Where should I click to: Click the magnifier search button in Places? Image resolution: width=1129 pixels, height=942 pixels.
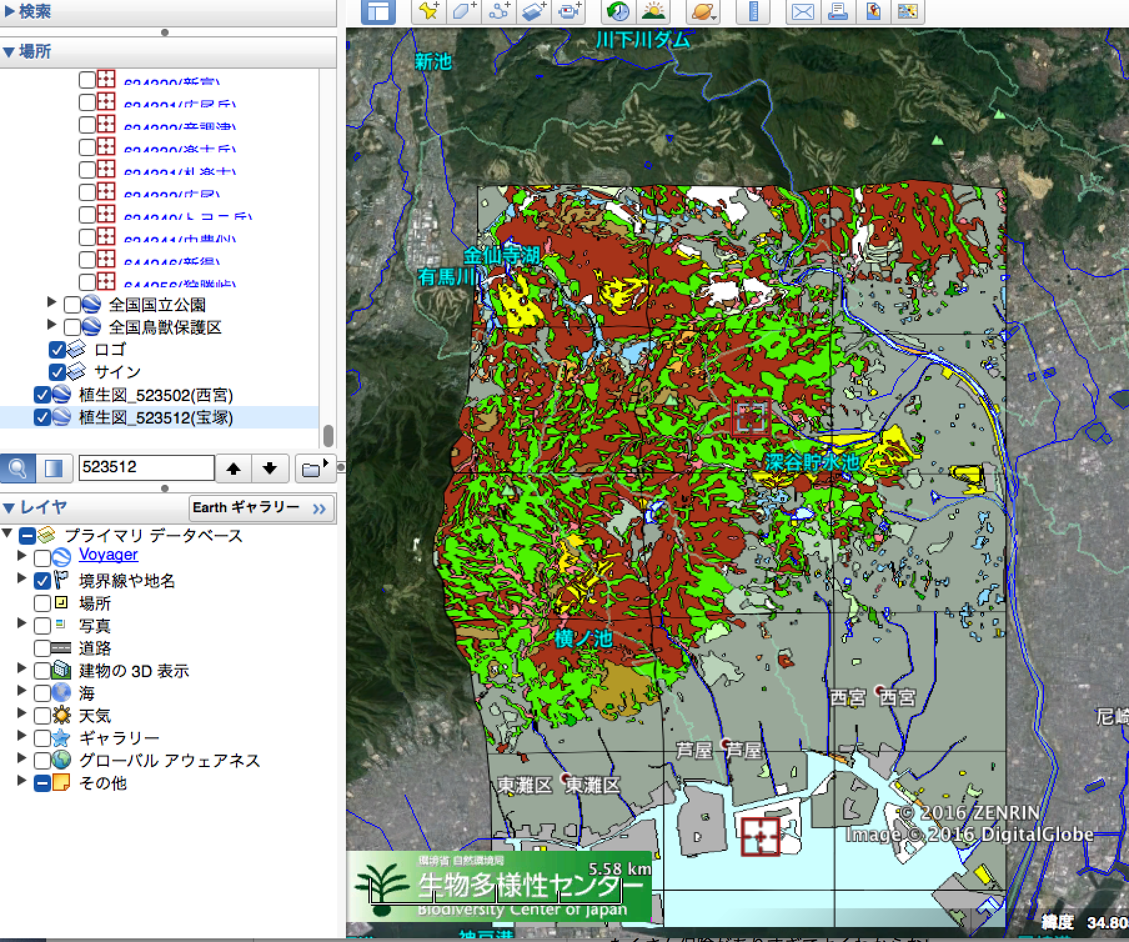coord(17,468)
